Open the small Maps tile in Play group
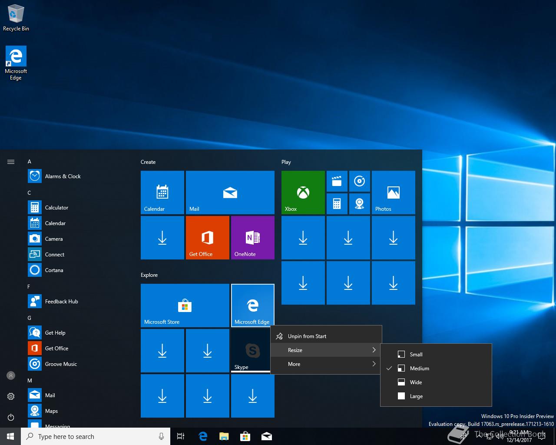556x445 pixels. (360, 204)
